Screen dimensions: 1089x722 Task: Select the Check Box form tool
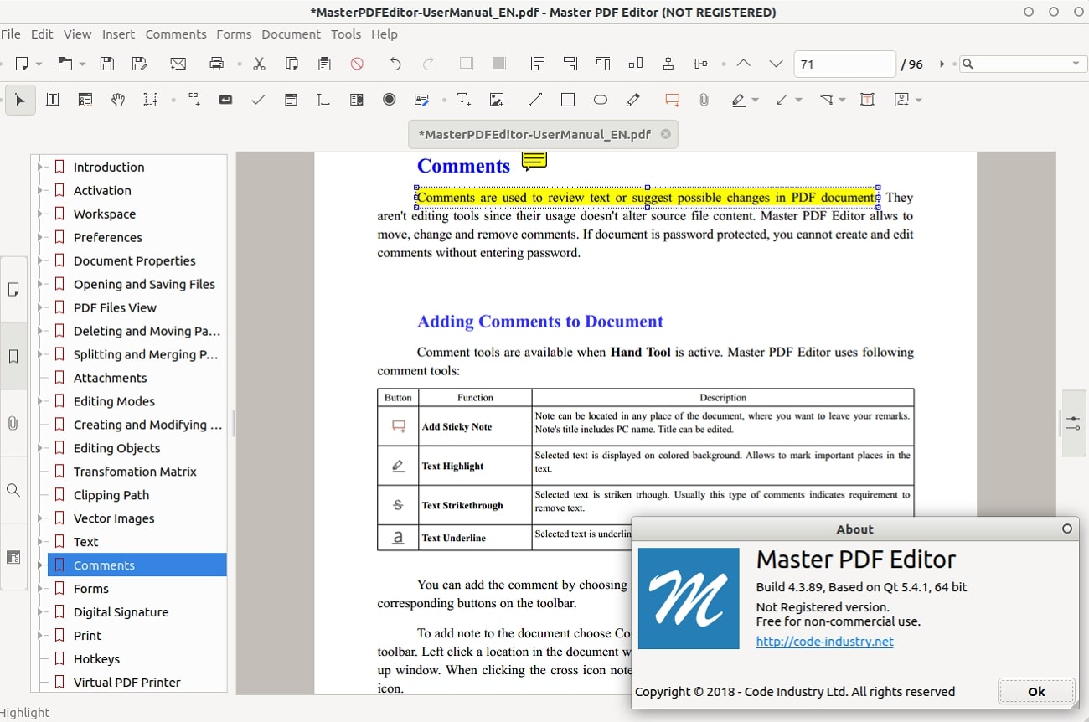[258, 100]
